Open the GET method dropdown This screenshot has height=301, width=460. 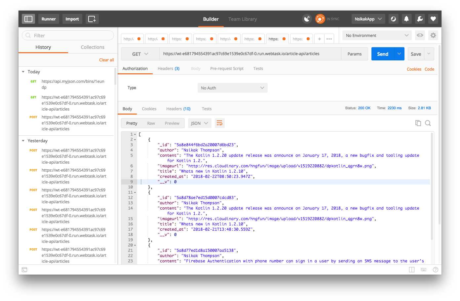point(140,53)
